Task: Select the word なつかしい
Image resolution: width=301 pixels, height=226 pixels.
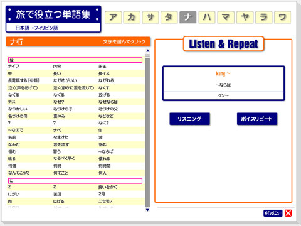Action: [x=18, y=109]
